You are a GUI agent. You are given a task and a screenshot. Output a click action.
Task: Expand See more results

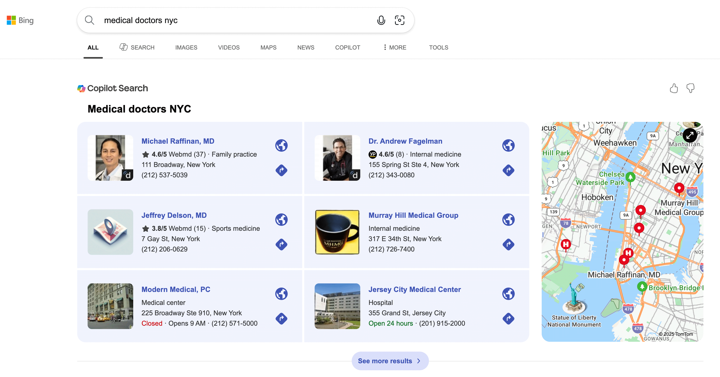[x=390, y=361]
